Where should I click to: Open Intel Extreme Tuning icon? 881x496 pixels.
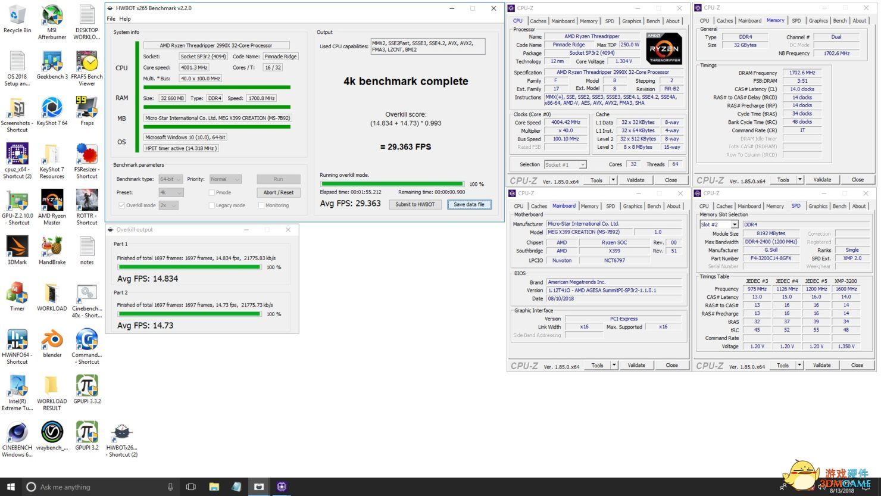coord(17,394)
